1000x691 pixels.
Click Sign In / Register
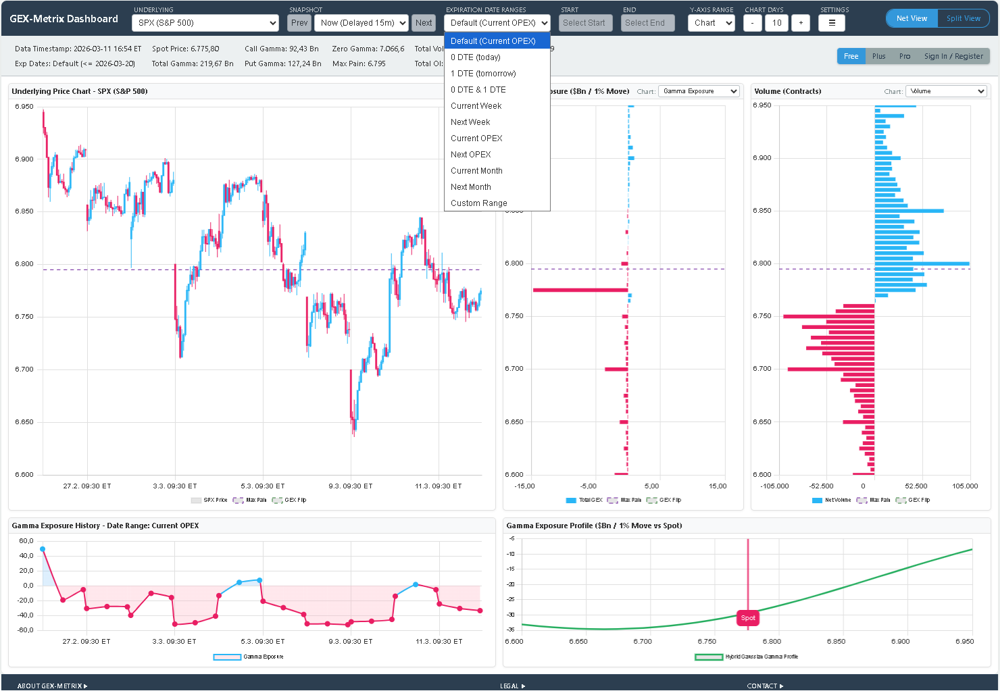(x=954, y=56)
